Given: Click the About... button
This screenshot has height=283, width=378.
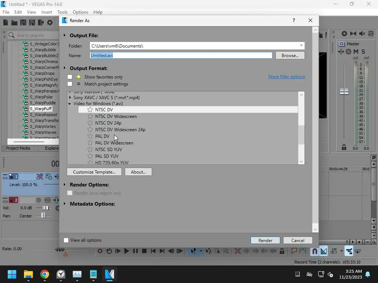Looking at the screenshot, I should (x=138, y=172).
